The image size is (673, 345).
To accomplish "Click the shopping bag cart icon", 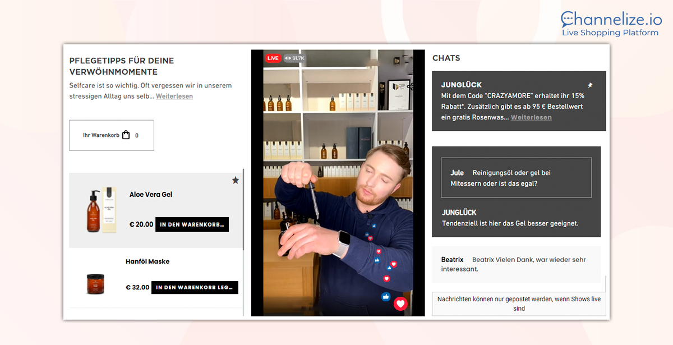I will click(x=126, y=135).
